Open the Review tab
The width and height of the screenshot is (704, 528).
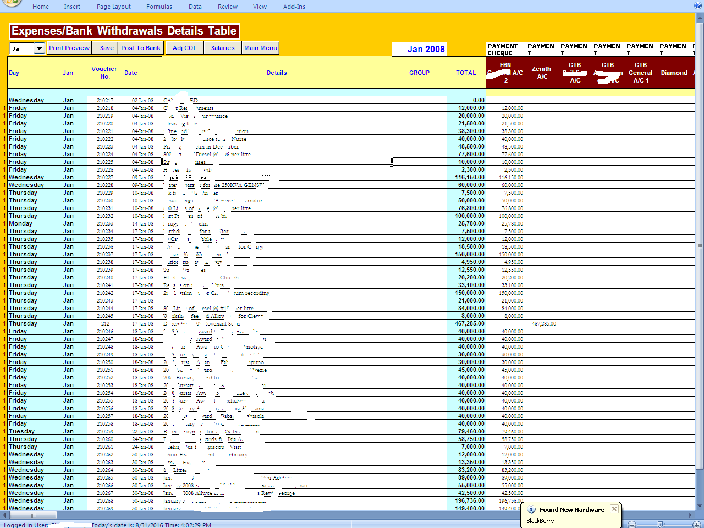(x=228, y=7)
